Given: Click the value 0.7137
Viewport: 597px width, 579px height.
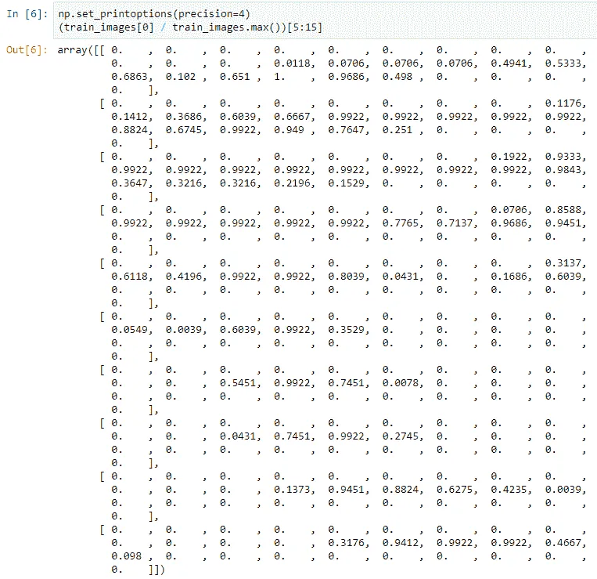Looking at the screenshot, I should (x=455, y=223).
